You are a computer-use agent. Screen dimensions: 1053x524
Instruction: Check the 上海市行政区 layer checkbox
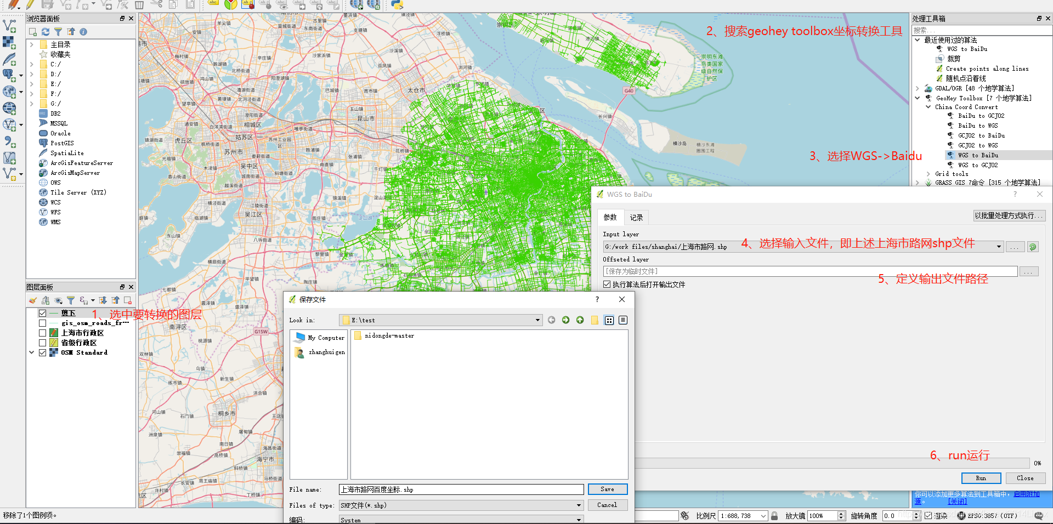42,333
